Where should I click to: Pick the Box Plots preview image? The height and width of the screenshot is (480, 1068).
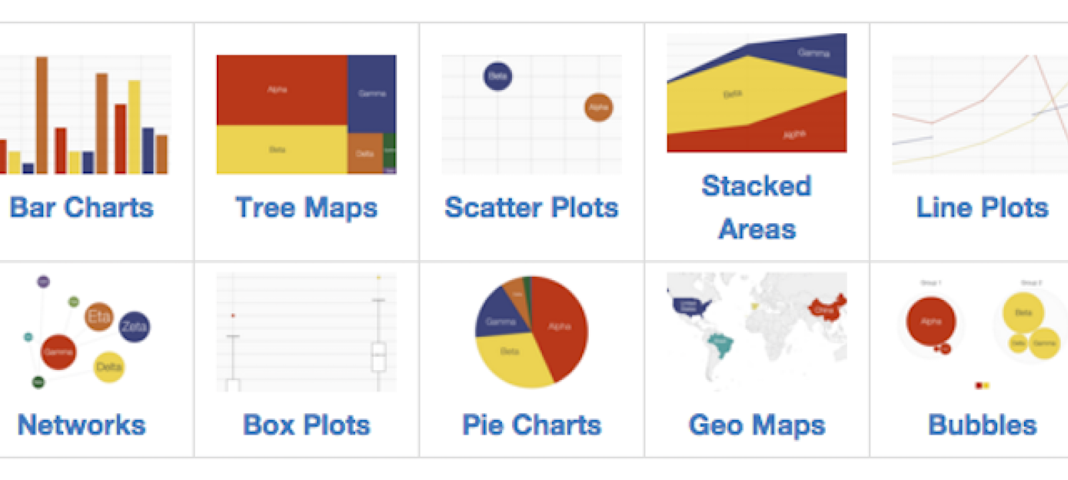(x=306, y=332)
